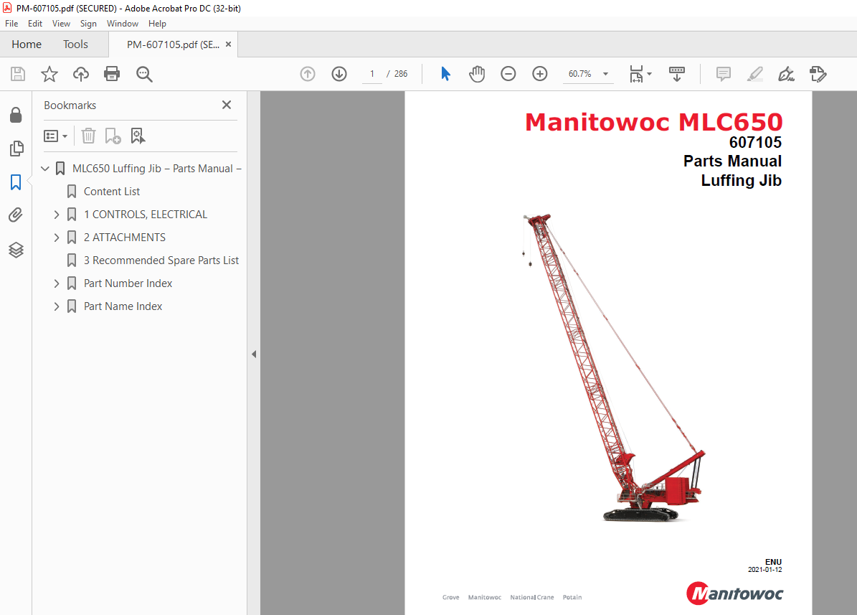This screenshot has height=615, width=857.
Task: Open the Help menu
Action: [157, 24]
